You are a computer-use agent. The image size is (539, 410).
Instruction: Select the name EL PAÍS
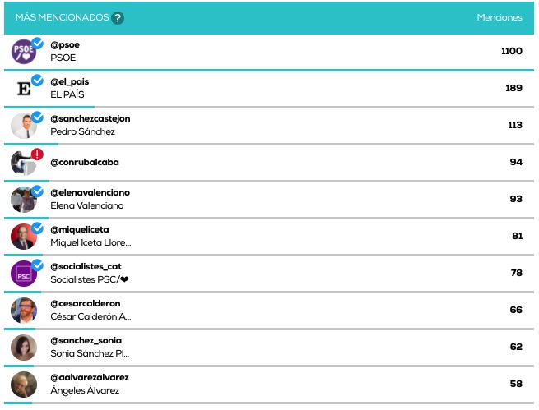[x=67, y=94]
